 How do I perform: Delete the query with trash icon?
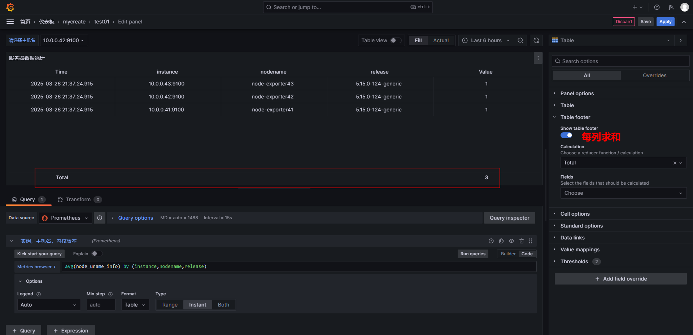(522, 241)
